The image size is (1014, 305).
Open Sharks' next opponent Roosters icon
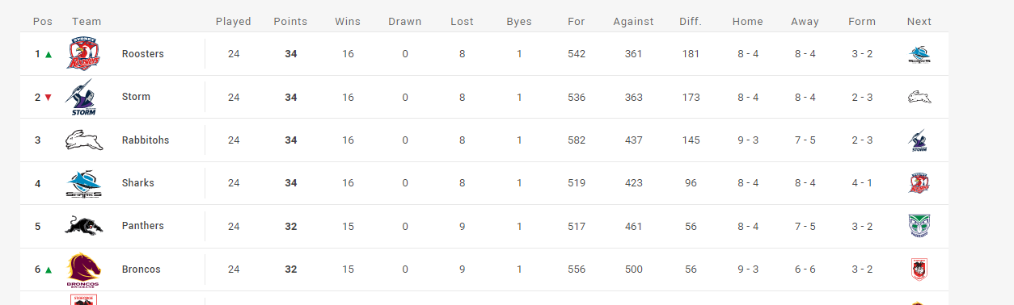[919, 183]
